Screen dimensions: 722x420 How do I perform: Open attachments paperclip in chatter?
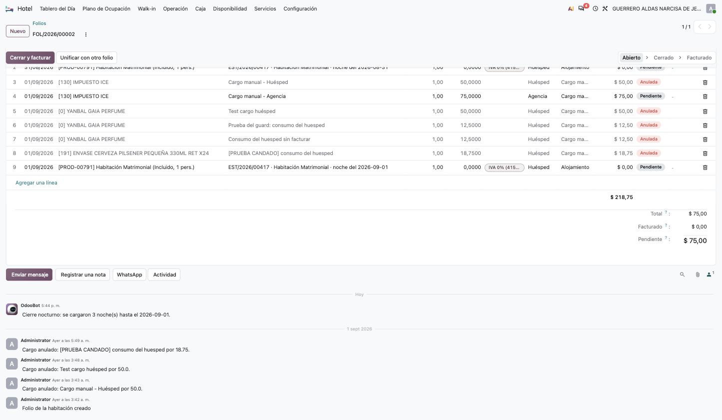click(x=698, y=274)
